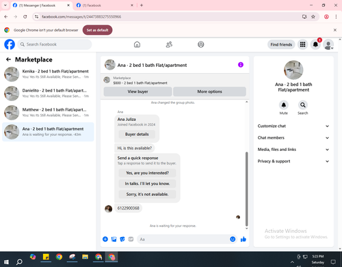This screenshot has width=342, height=267.
Task: Click the "Hi, is this available?" message
Action: tap(135, 148)
